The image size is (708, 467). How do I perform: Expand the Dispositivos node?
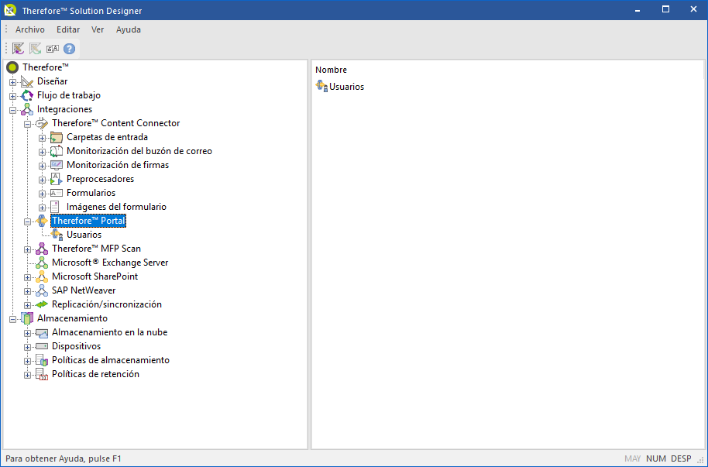[x=28, y=348]
